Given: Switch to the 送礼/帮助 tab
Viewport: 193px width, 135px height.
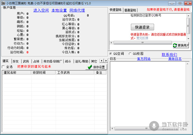Looking at the screenshot, I should pos(82,61).
